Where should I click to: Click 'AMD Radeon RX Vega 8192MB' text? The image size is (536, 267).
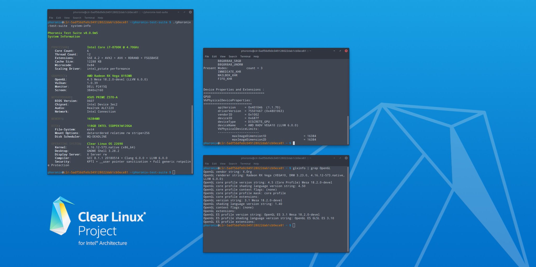pyautogui.click(x=109, y=76)
